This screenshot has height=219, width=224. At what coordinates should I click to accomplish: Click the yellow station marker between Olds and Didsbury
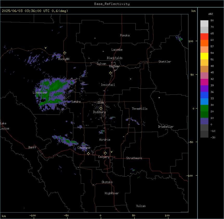(101, 108)
